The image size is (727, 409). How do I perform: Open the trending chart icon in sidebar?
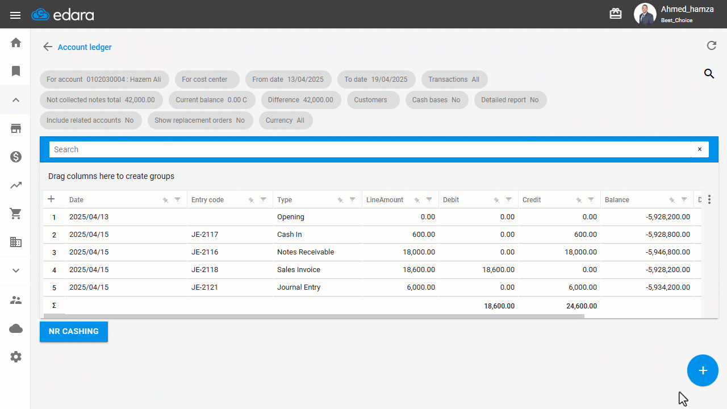click(16, 185)
